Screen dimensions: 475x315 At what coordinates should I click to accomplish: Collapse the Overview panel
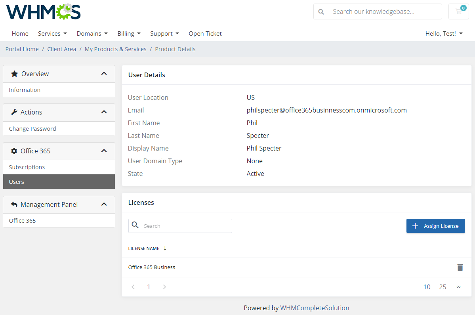[x=104, y=74]
